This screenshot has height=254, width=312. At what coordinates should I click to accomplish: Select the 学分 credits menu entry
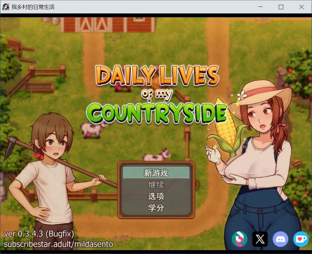(x=156, y=208)
